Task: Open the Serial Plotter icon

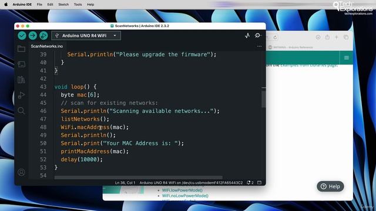Action: pyautogui.click(x=247, y=36)
